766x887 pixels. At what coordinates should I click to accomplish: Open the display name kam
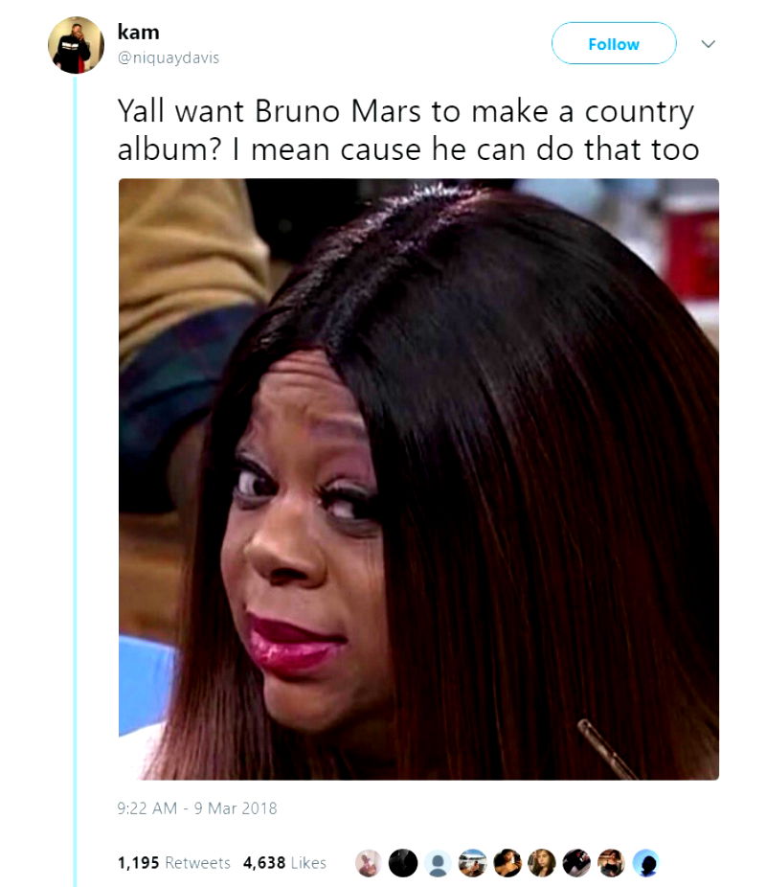[x=139, y=33]
